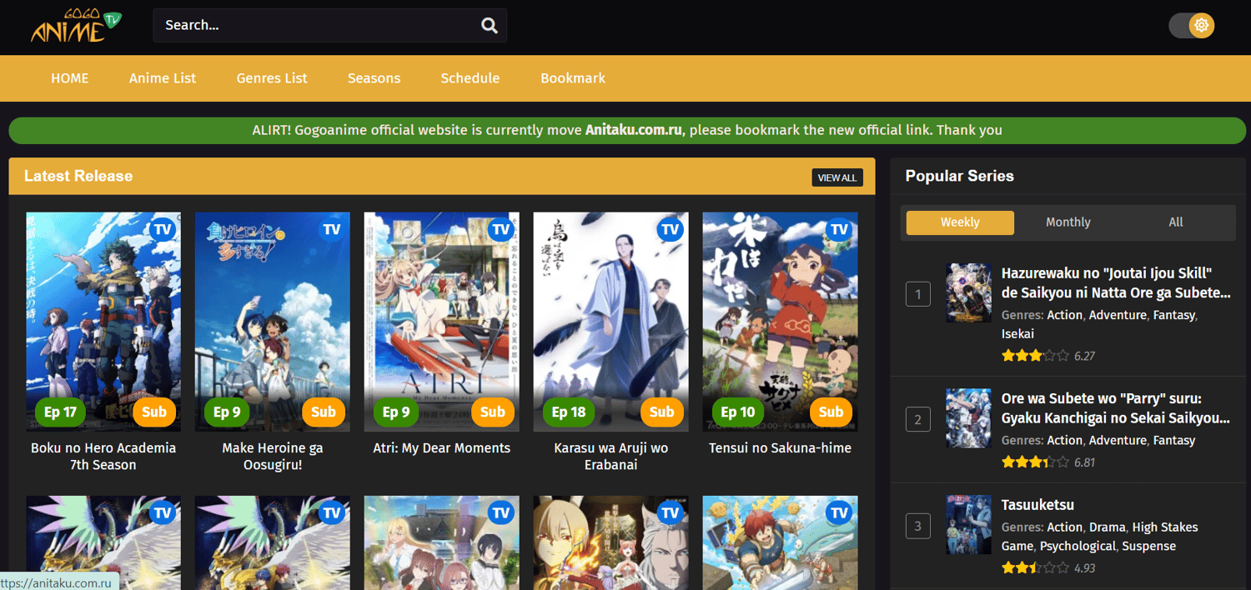Click the Make Heroine ga Oosugiru! title
Screen dimensions: 1251x590
[x=273, y=457]
